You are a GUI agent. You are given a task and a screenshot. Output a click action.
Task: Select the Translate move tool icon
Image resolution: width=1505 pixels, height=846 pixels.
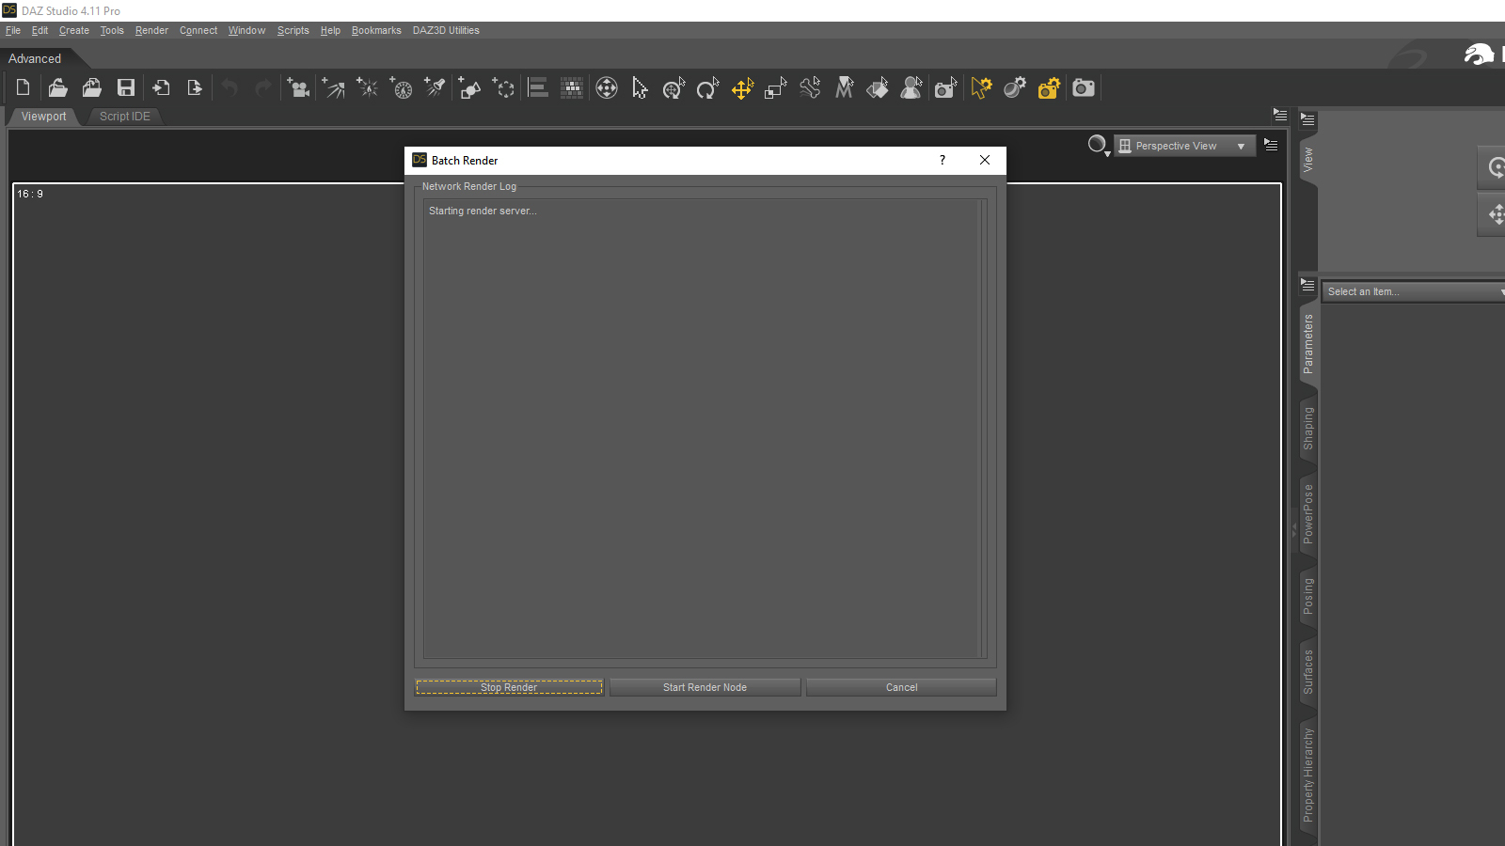click(x=742, y=88)
